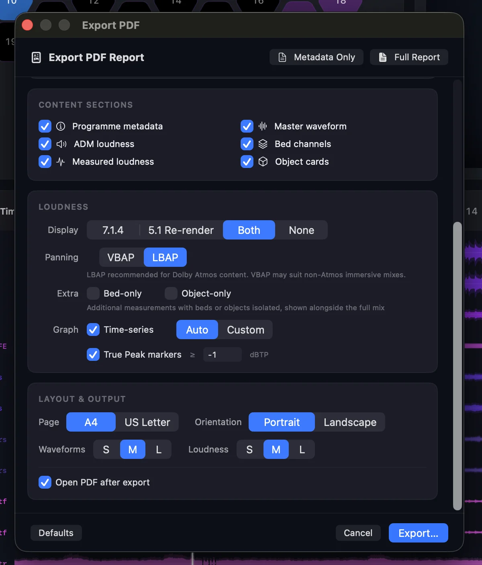The height and width of the screenshot is (565, 482).
Task: Disable Open PDF after export
Action: coord(45,482)
